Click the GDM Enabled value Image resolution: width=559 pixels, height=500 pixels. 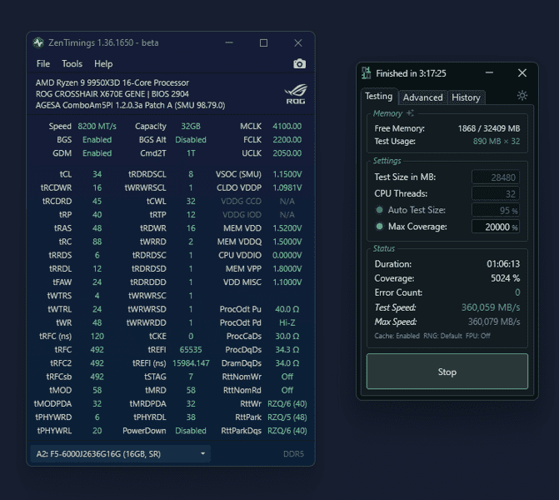point(97,153)
